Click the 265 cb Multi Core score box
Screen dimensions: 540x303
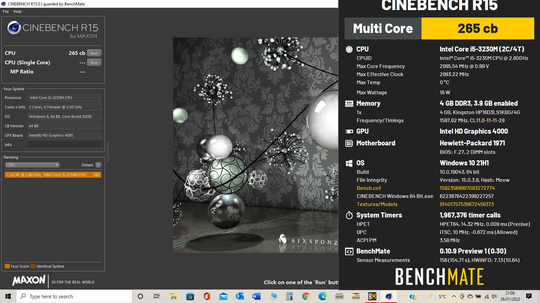click(478, 29)
